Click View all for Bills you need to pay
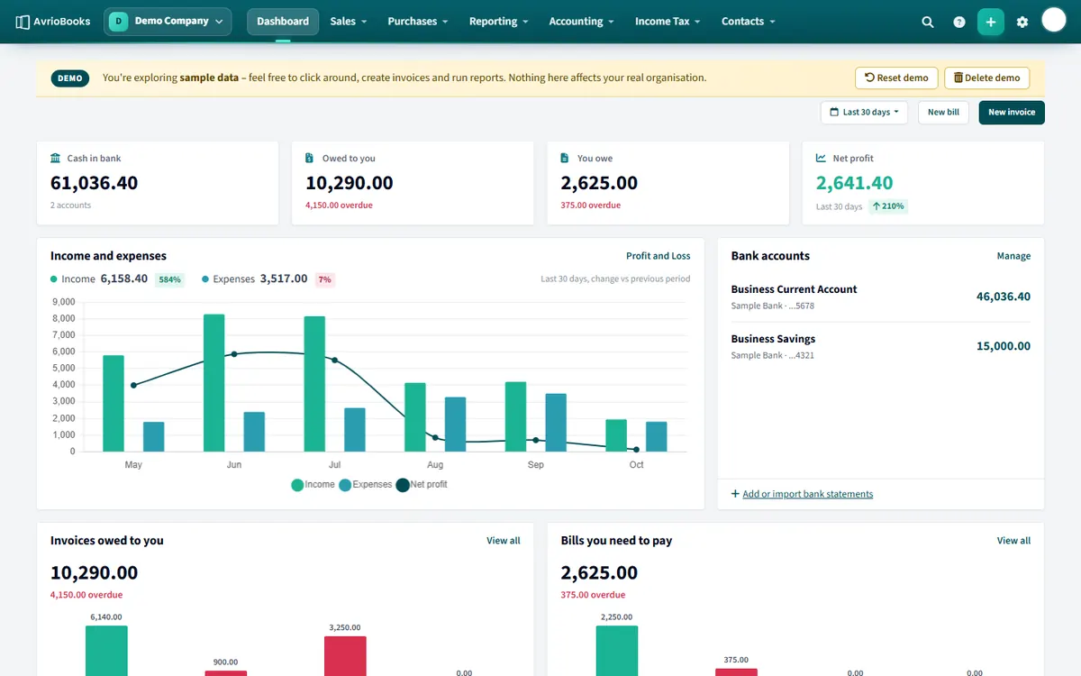This screenshot has width=1081, height=676. tap(1013, 541)
